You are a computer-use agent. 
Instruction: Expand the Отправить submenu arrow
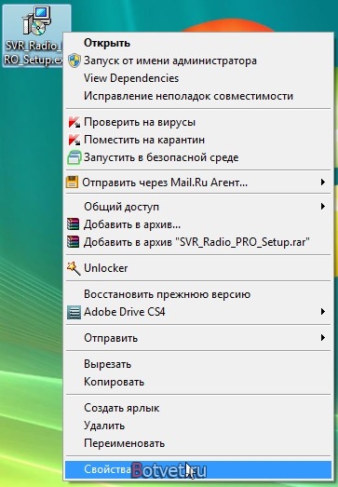[323, 338]
